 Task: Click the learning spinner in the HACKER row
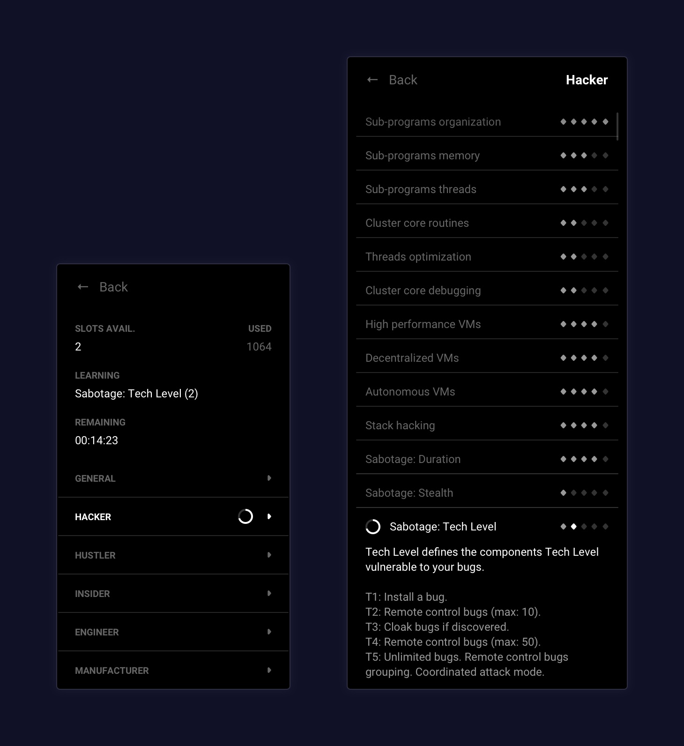[x=245, y=516]
